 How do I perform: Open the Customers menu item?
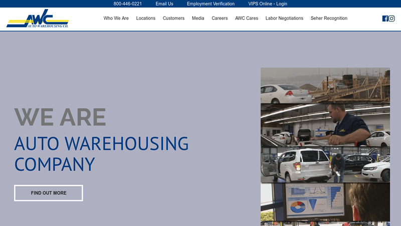pos(173,18)
